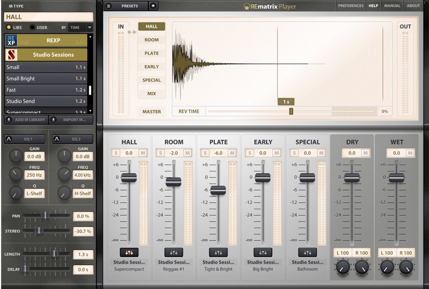The width and height of the screenshot is (429, 289).
Task: Mute the HALL channel
Action: pos(143,153)
